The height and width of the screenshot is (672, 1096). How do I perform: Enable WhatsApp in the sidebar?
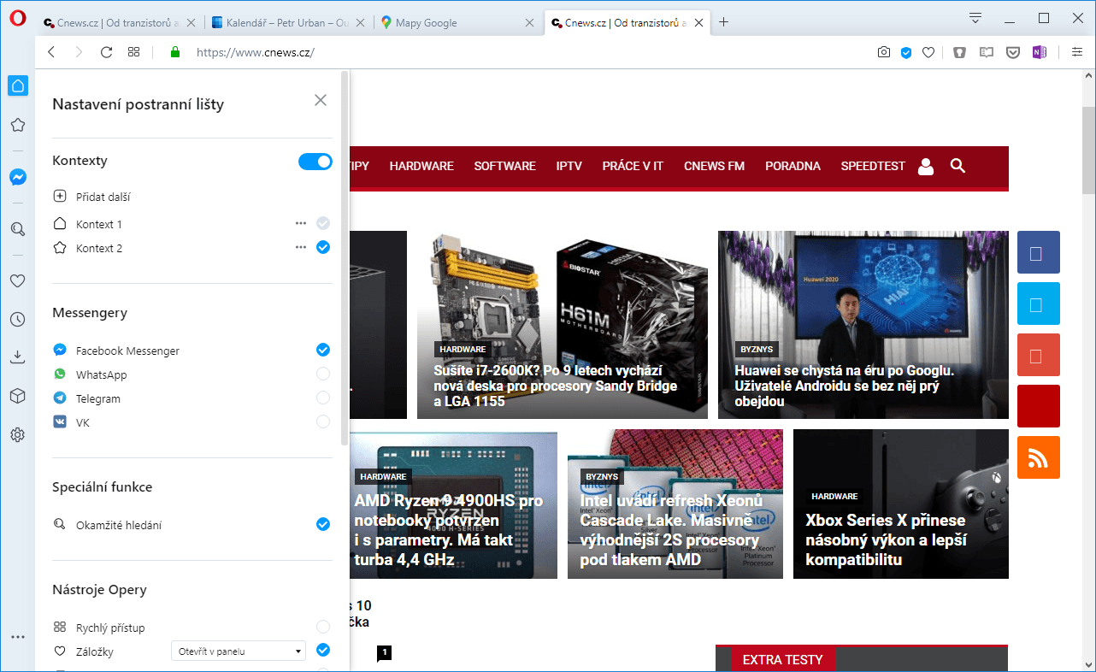coord(322,374)
